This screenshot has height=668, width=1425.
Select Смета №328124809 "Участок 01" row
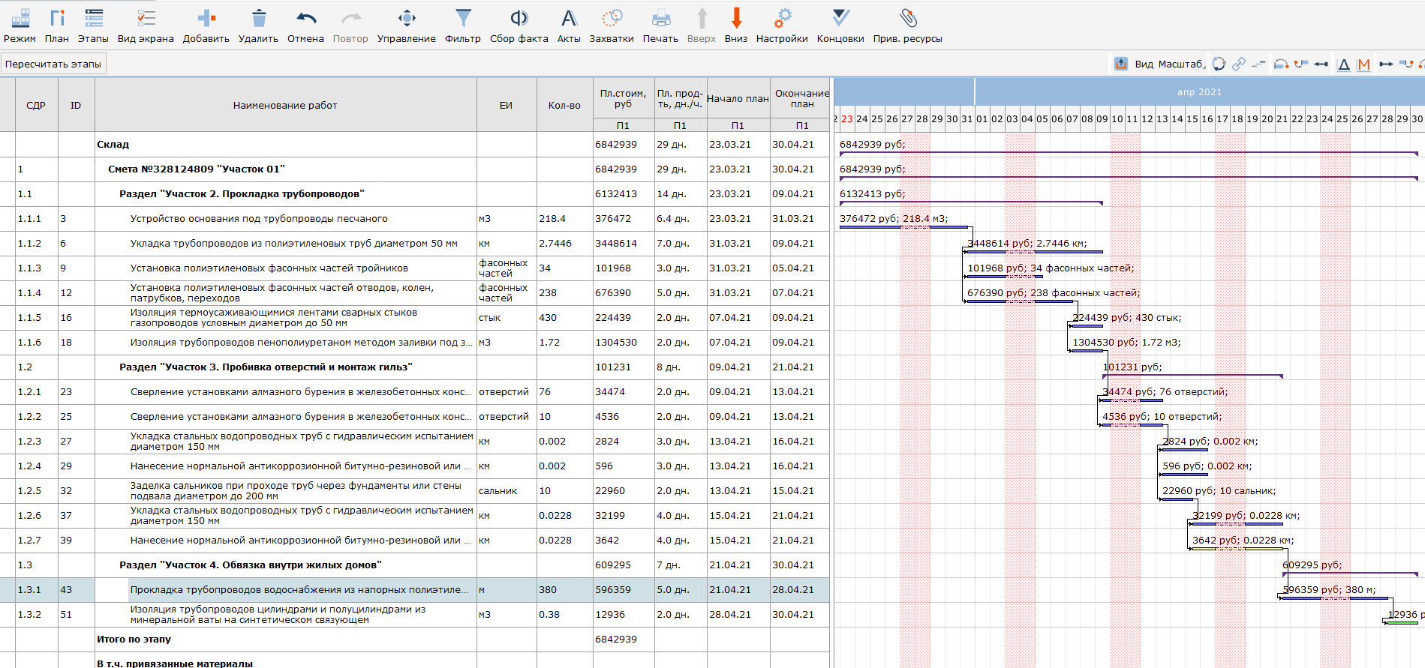click(x=414, y=169)
